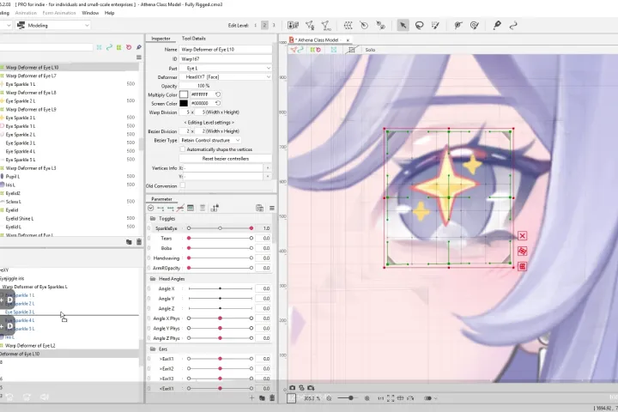
Task: Open the Help menu
Action: tap(110, 13)
